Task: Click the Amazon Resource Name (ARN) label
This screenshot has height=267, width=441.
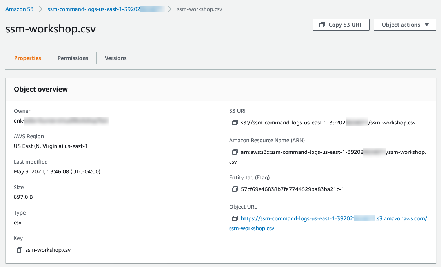Action: pos(267,140)
